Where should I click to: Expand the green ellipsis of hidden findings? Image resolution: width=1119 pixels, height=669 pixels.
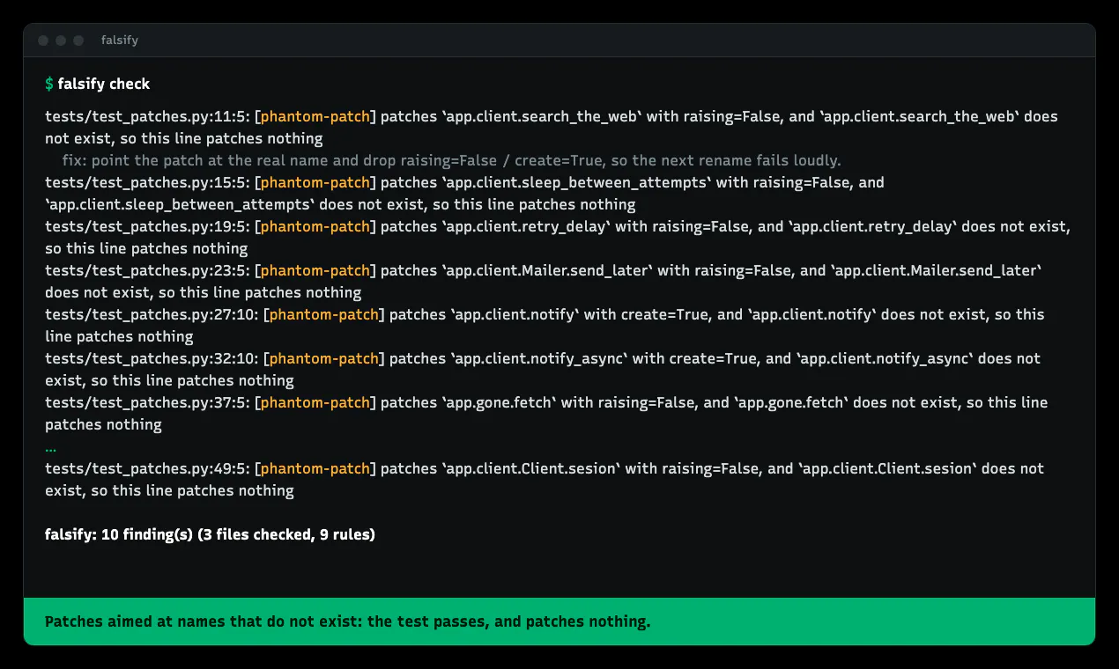coord(50,448)
